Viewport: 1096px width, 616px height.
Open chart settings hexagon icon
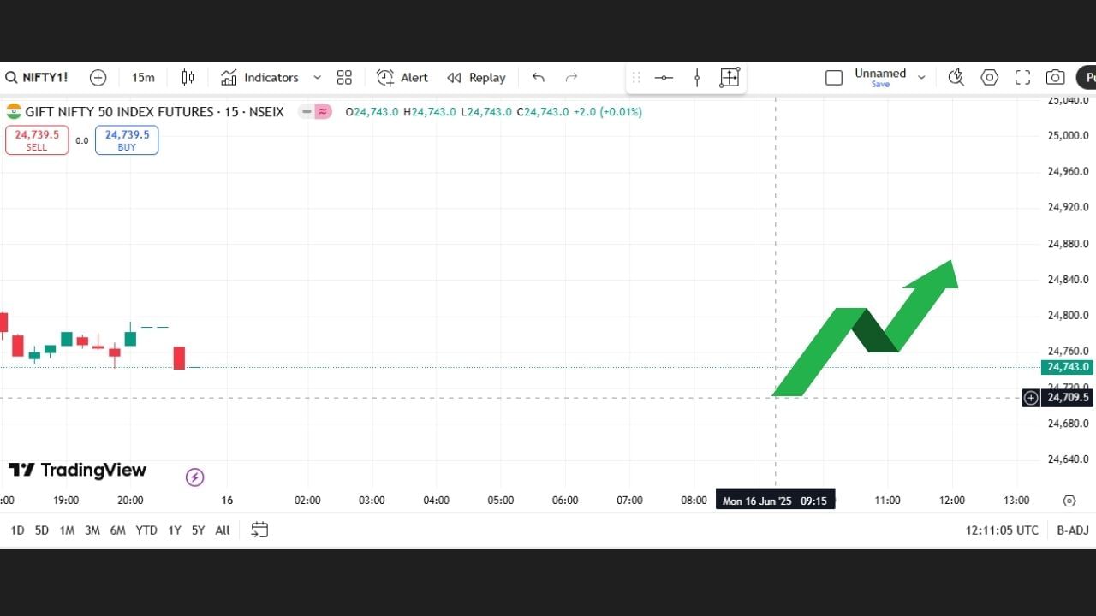990,78
